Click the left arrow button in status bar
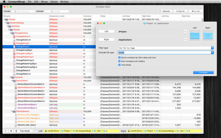This screenshot has width=221, height=138. (x=11, y=131)
